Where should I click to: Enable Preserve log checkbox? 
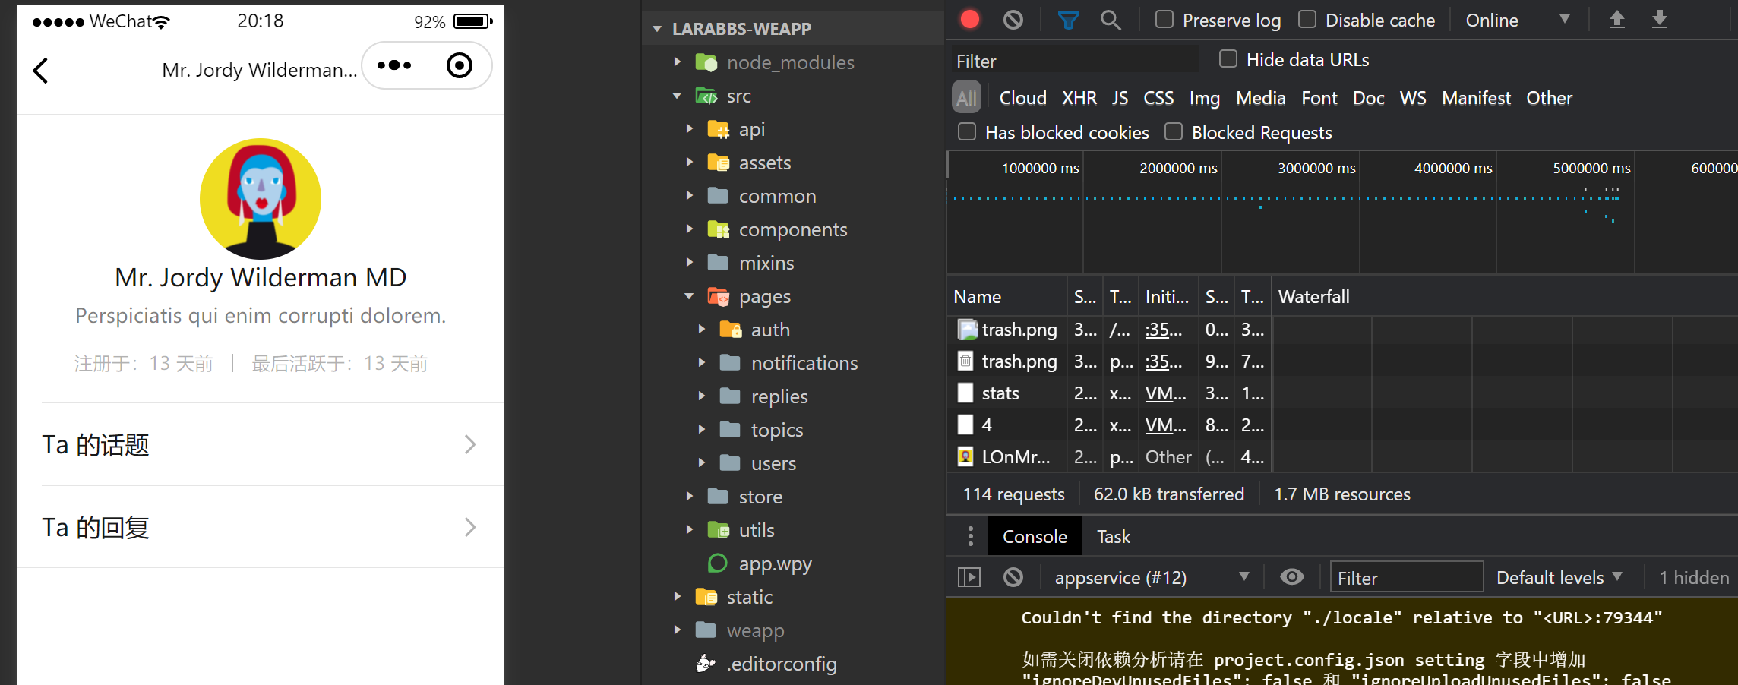1164,19
